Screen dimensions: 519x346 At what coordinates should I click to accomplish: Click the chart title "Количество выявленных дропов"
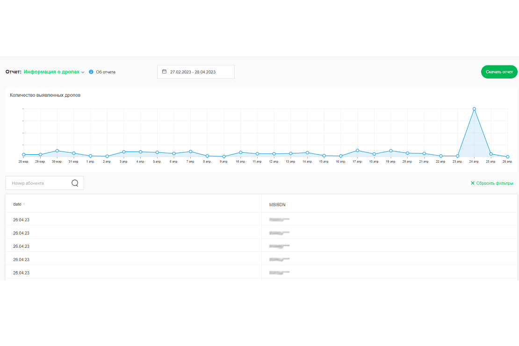pyautogui.click(x=45, y=95)
